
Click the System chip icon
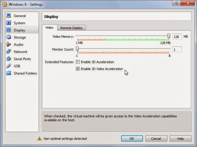coord(8,23)
